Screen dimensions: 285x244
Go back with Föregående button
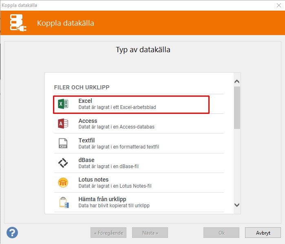click(x=108, y=233)
